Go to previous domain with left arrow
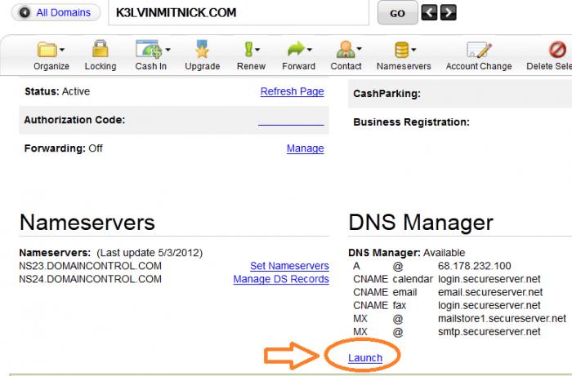The height and width of the screenshot is (376, 572). click(429, 13)
